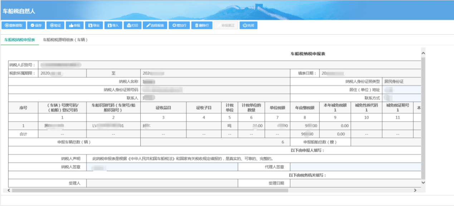Delete a row using 删除行 button
The image size is (454, 206).
click(x=202, y=25)
